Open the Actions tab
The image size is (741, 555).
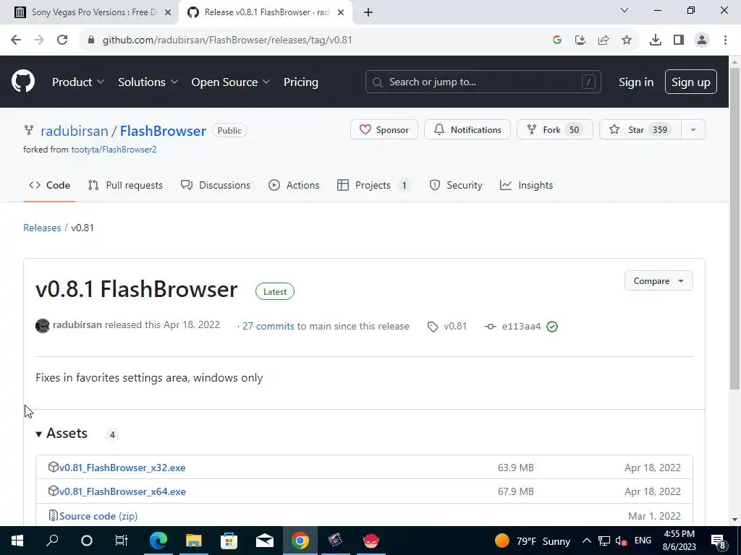[x=294, y=186]
